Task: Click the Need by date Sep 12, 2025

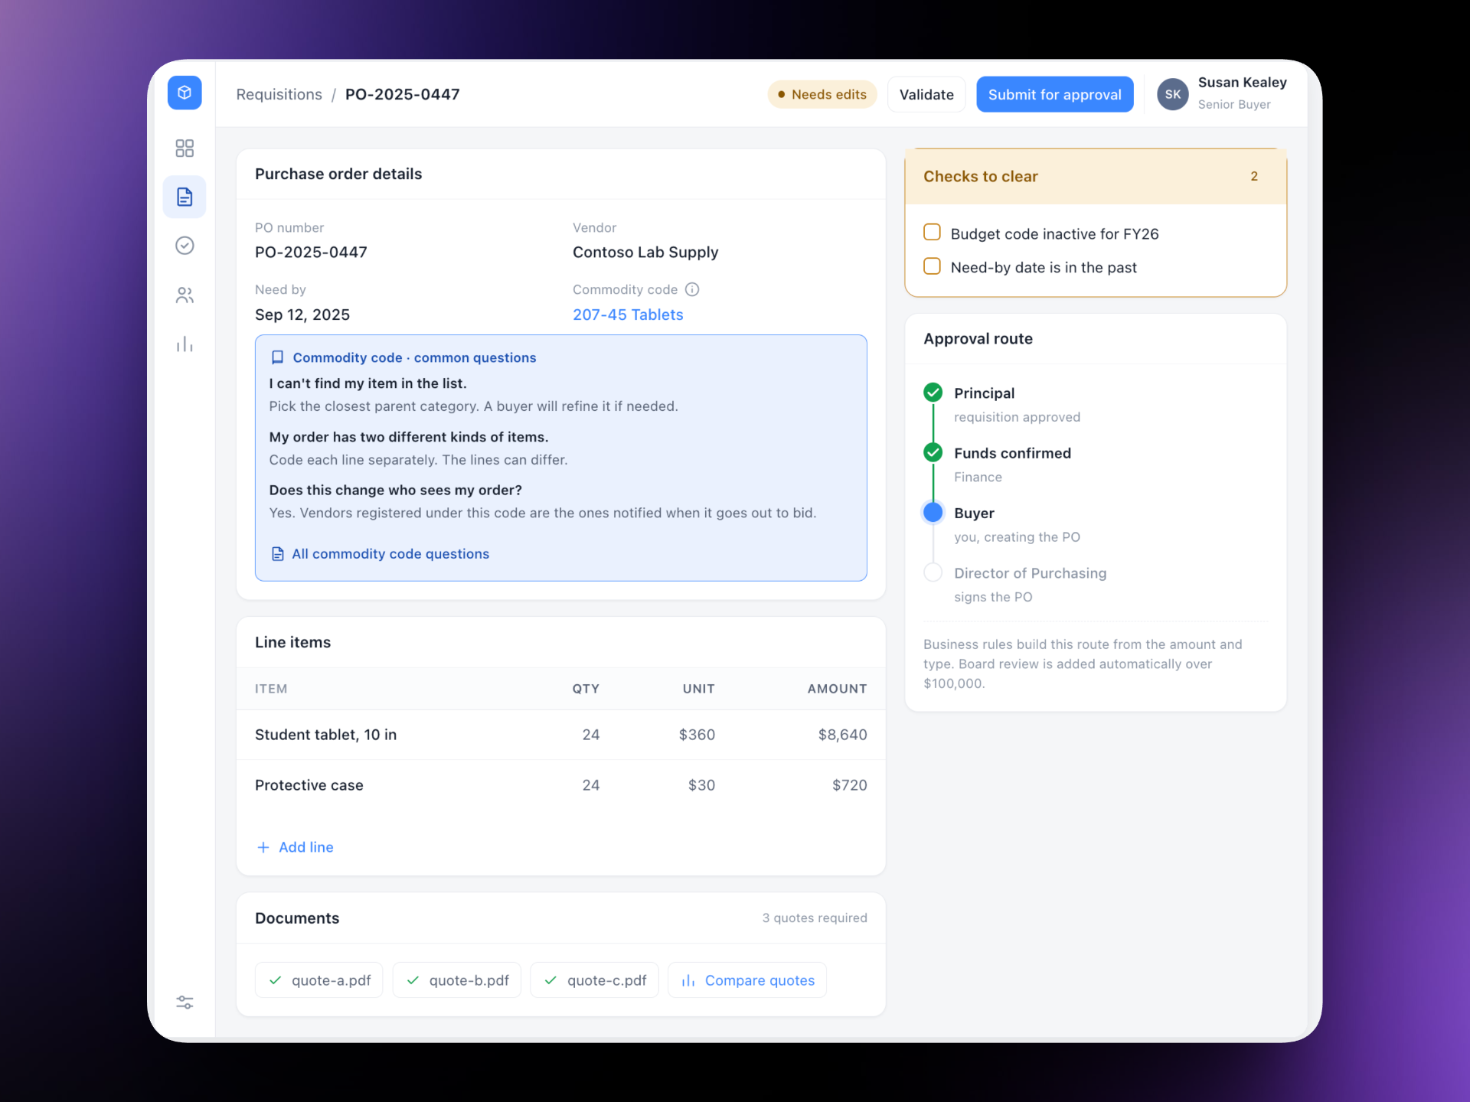Action: pyautogui.click(x=302, y=315)
